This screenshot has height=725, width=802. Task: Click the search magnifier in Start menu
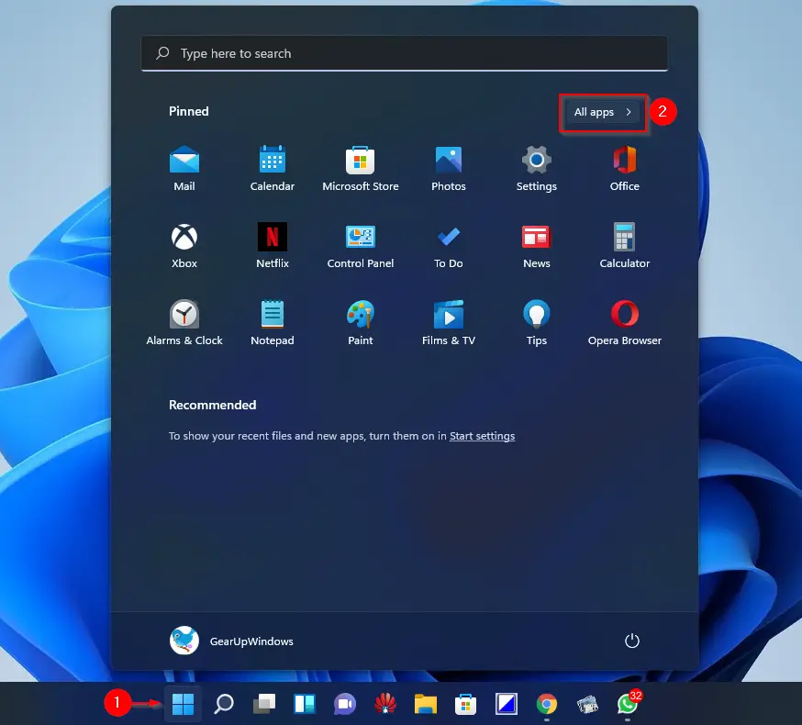[x=162, y=52]
